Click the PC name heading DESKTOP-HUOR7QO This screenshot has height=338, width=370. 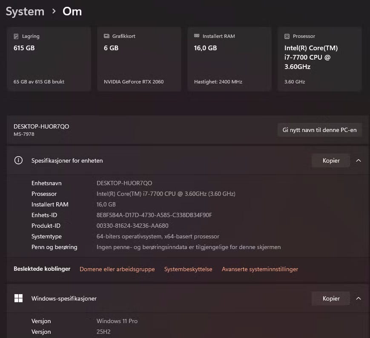coord(41,126)
